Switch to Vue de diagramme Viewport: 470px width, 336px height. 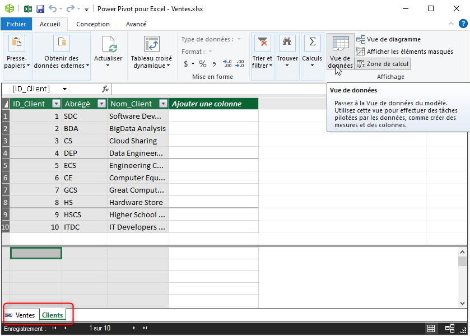click(388, 39)
